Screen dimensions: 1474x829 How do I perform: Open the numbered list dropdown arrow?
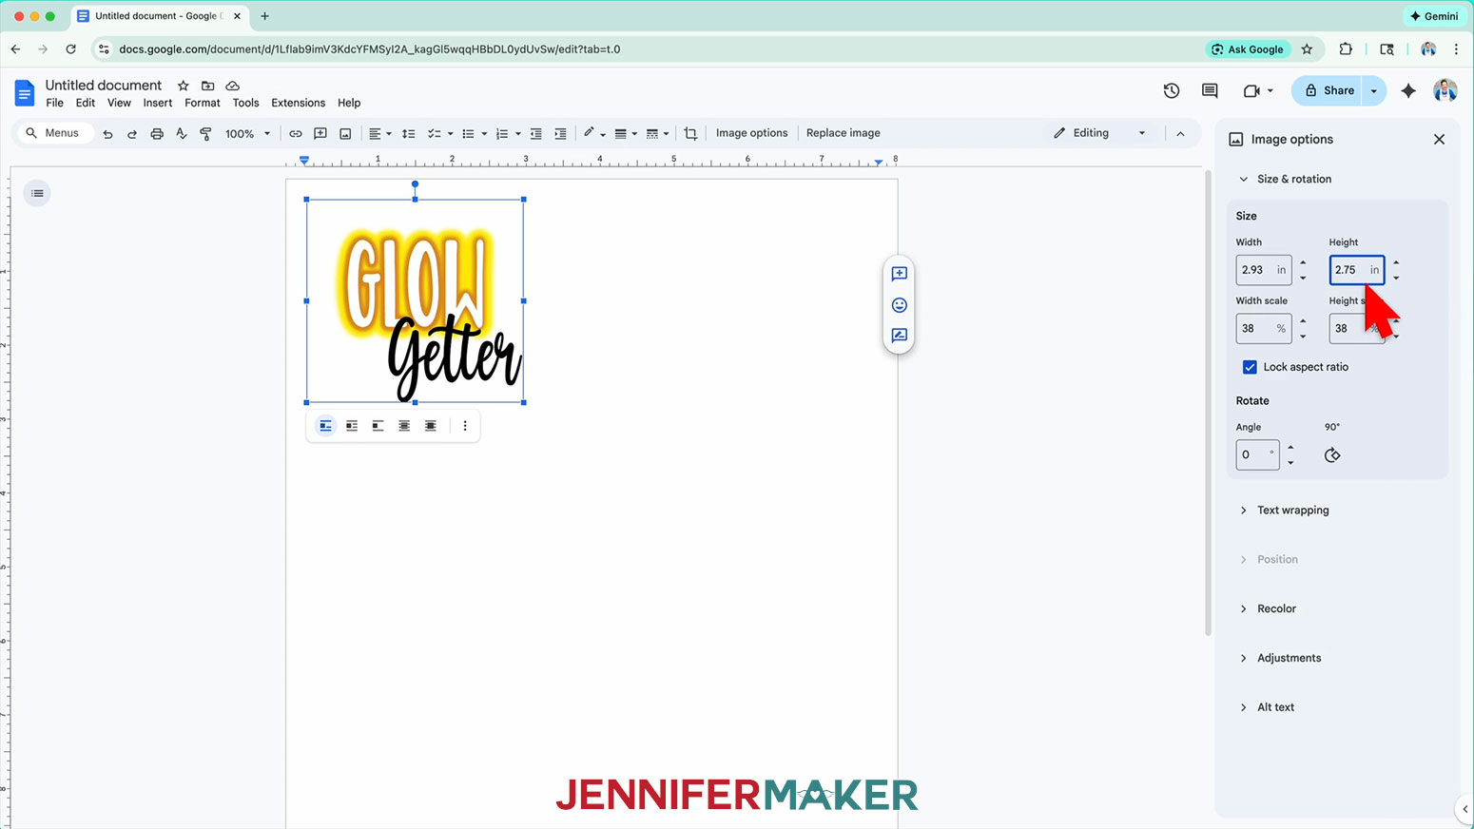coord(517,134)
